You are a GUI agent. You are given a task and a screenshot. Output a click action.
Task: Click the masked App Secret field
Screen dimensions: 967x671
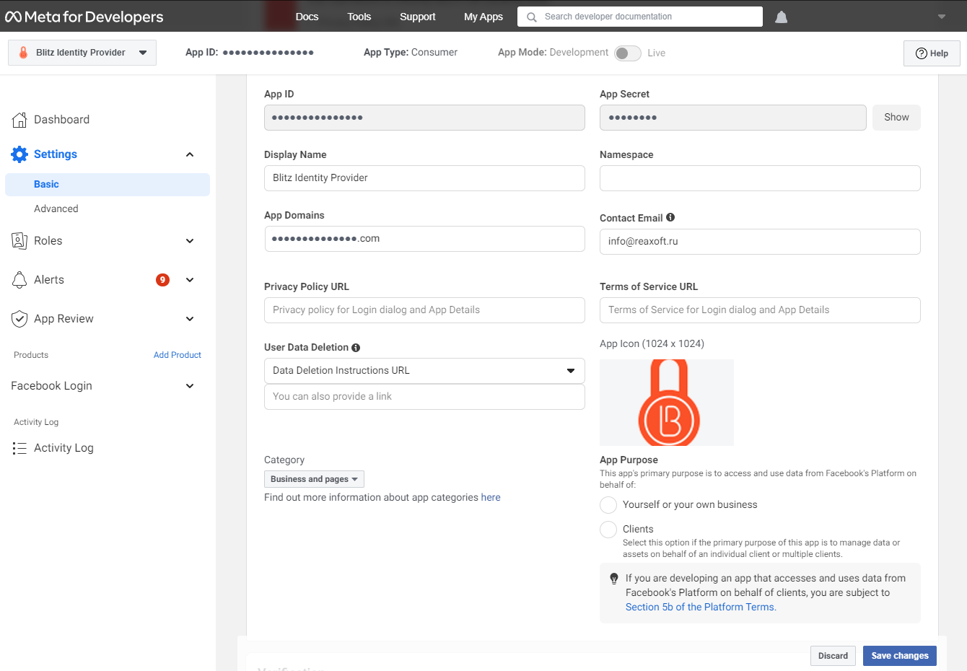[732, 118]
